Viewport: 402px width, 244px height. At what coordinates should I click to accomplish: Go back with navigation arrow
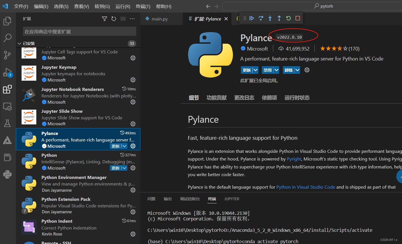[208, 6]
